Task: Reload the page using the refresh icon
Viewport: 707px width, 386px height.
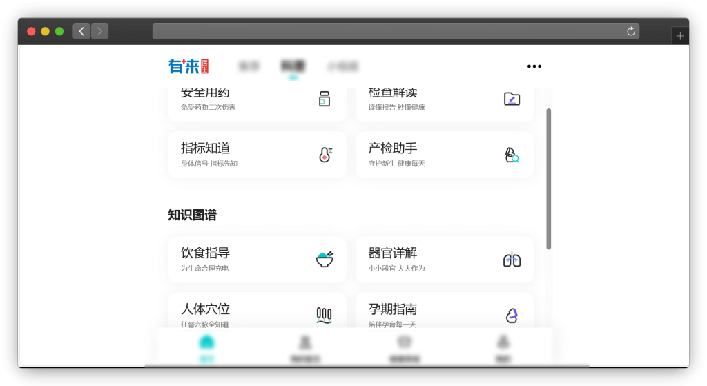Action: [631, 31]
